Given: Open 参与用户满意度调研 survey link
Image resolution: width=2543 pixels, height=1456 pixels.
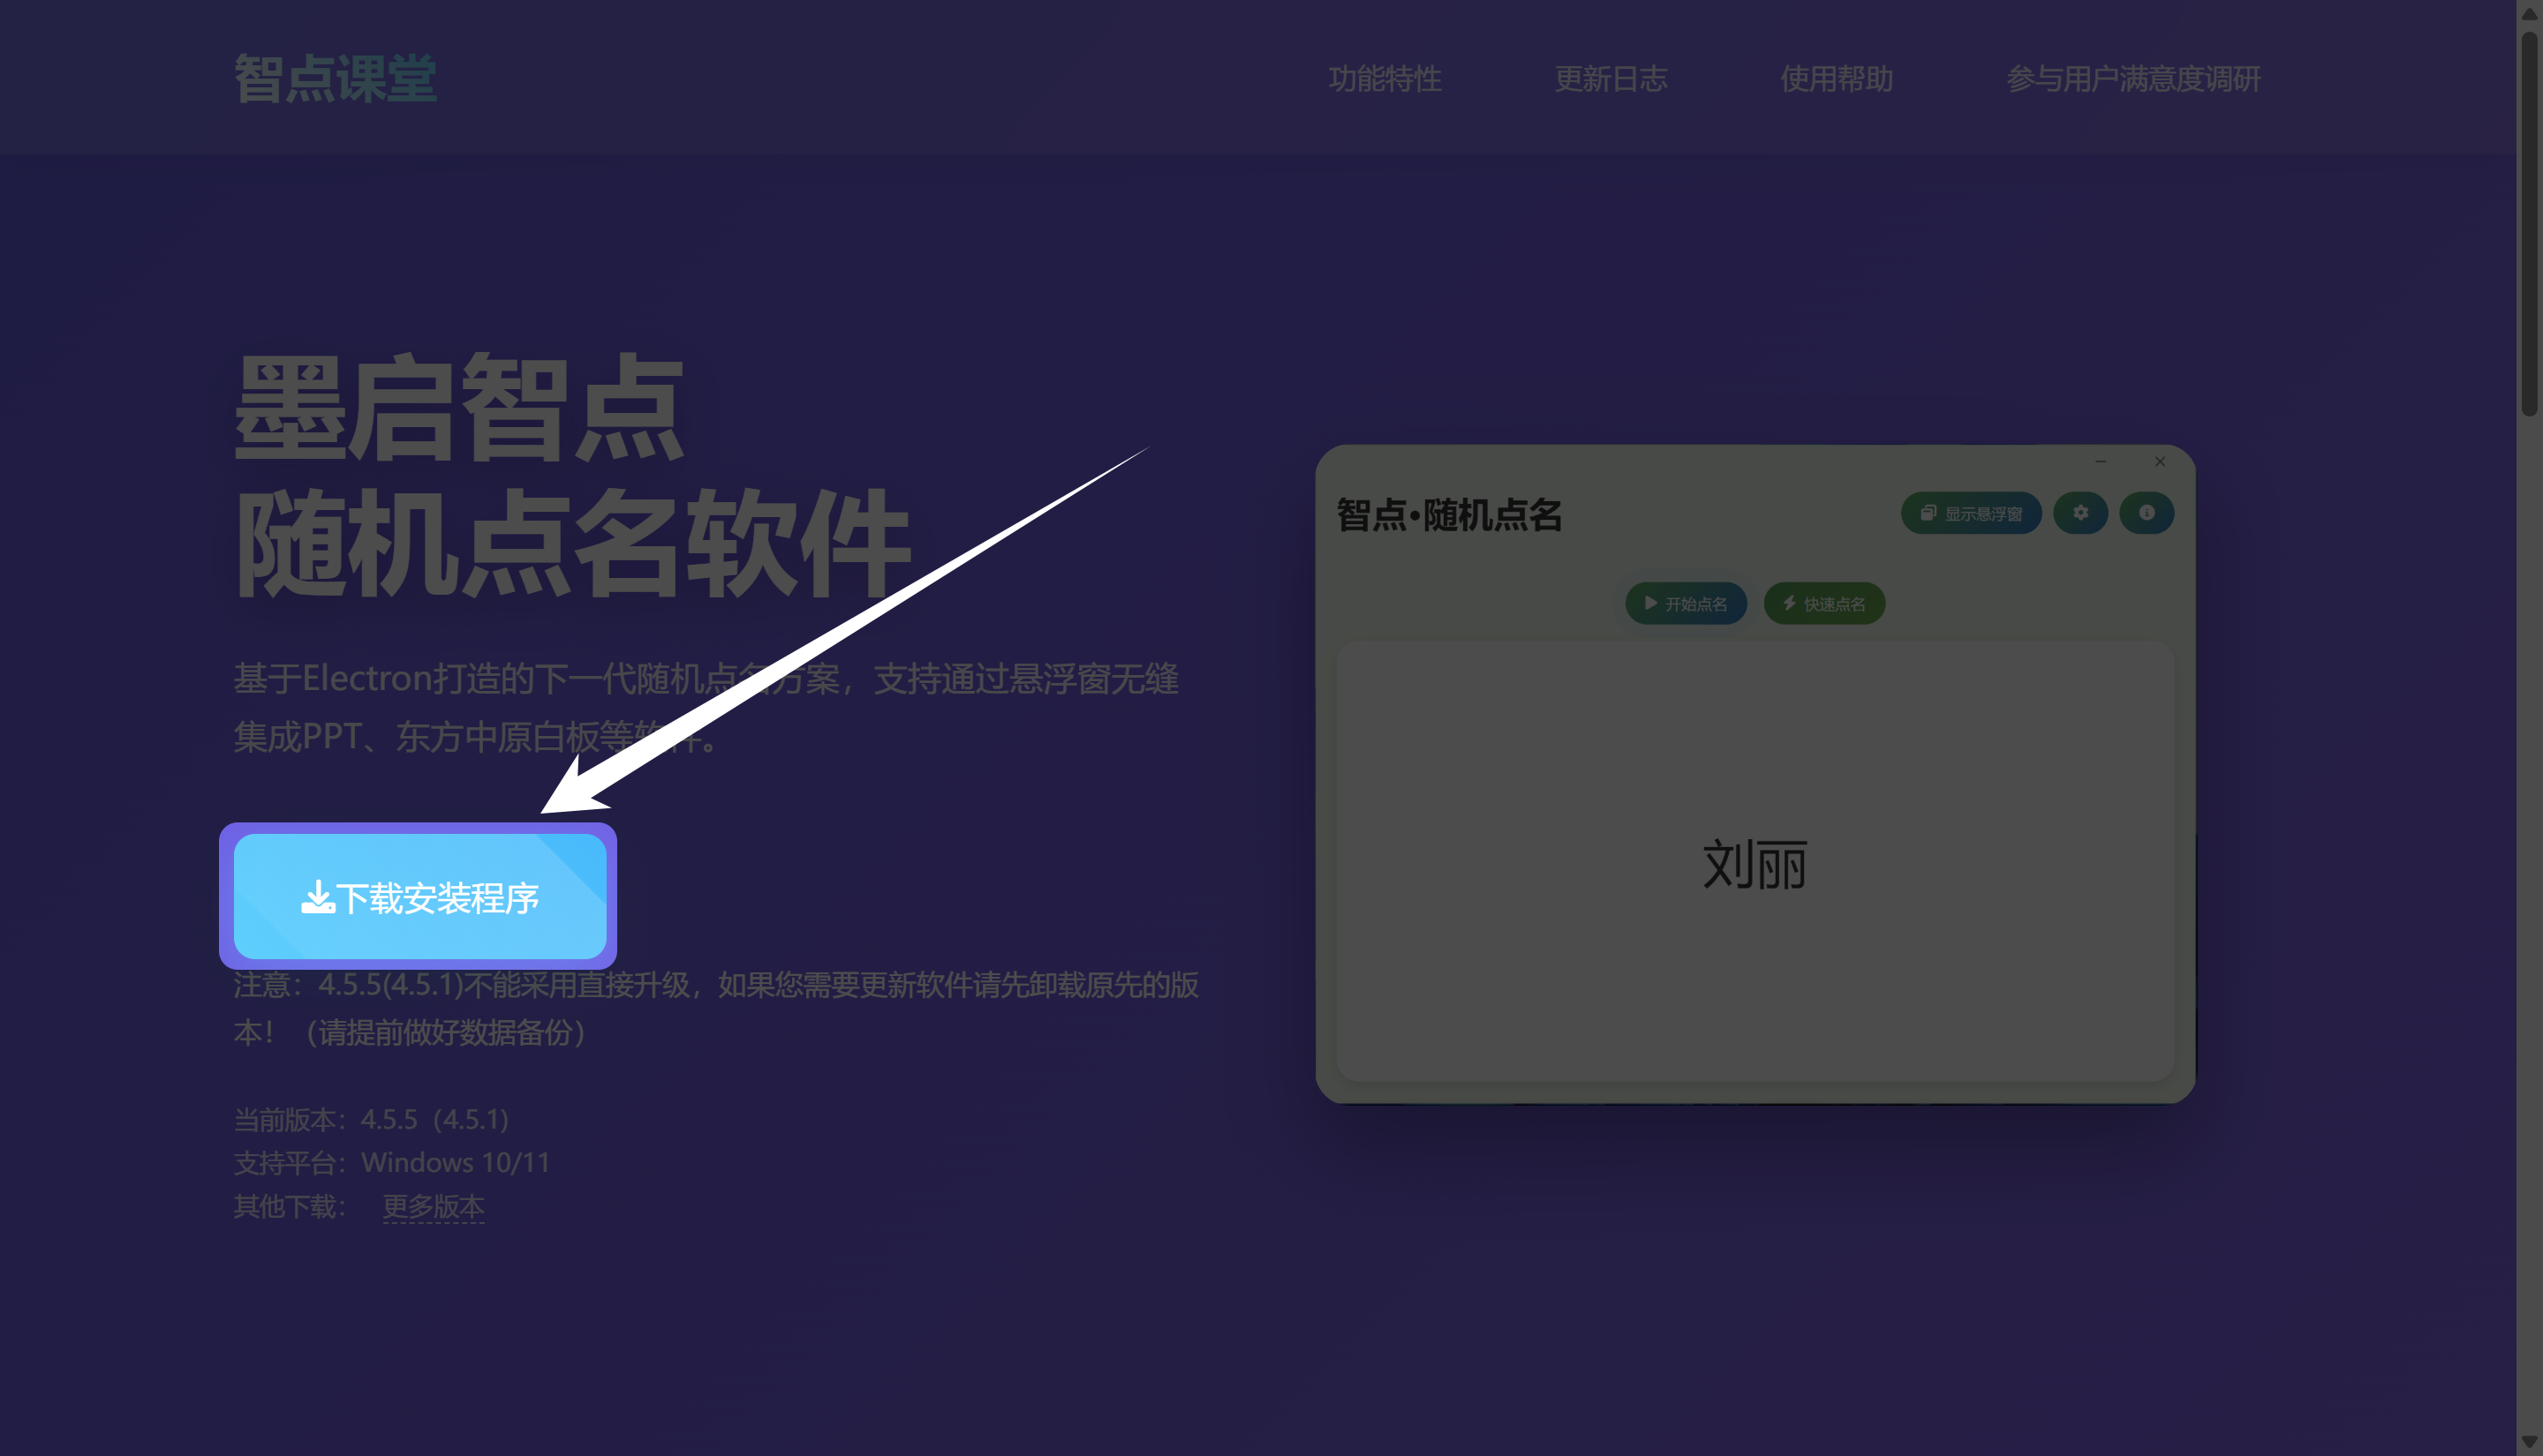Looking at the screenshot, I should (x=2134, y=79).
